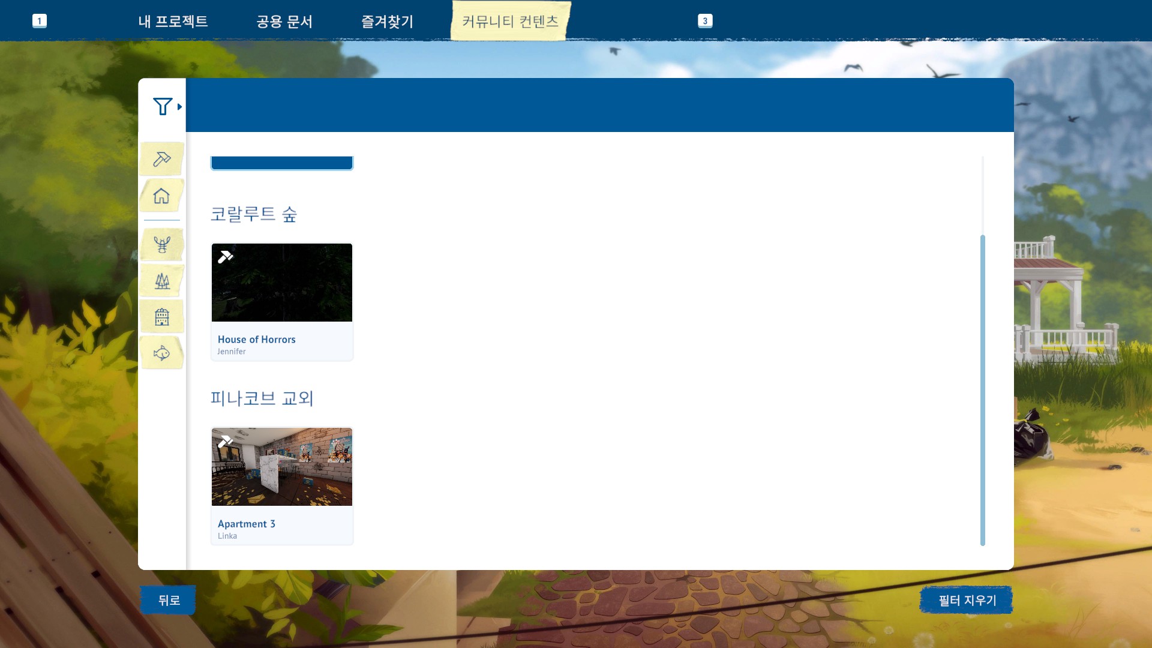Select the city building habitat icon
1152x648 pixels.
(162, 317)
